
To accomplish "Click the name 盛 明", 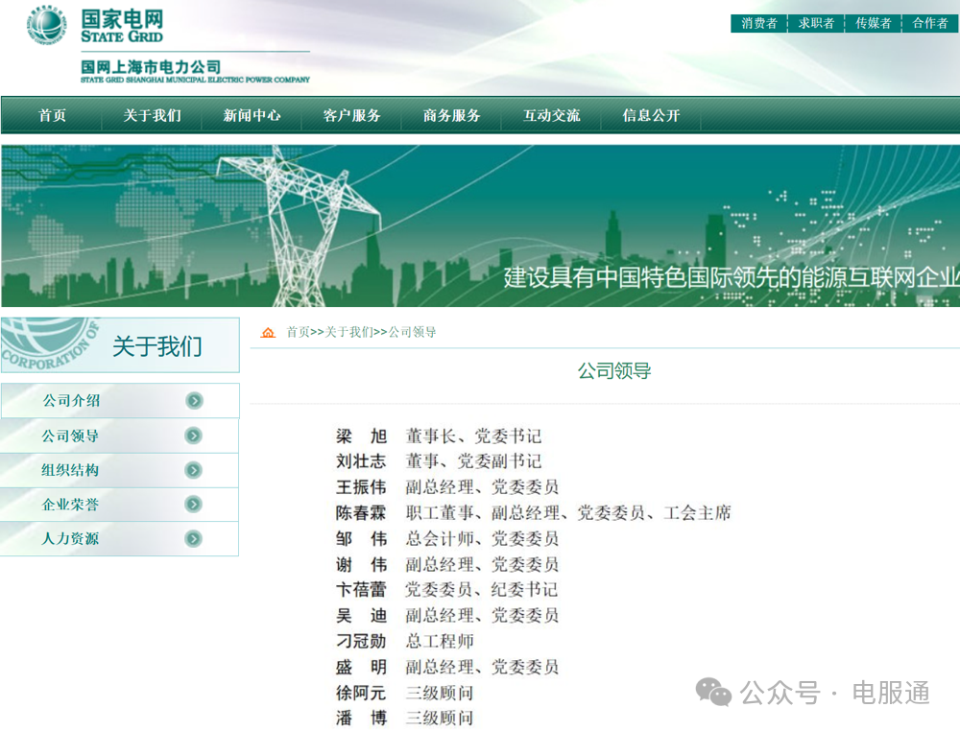I will [x=361, y=667].
